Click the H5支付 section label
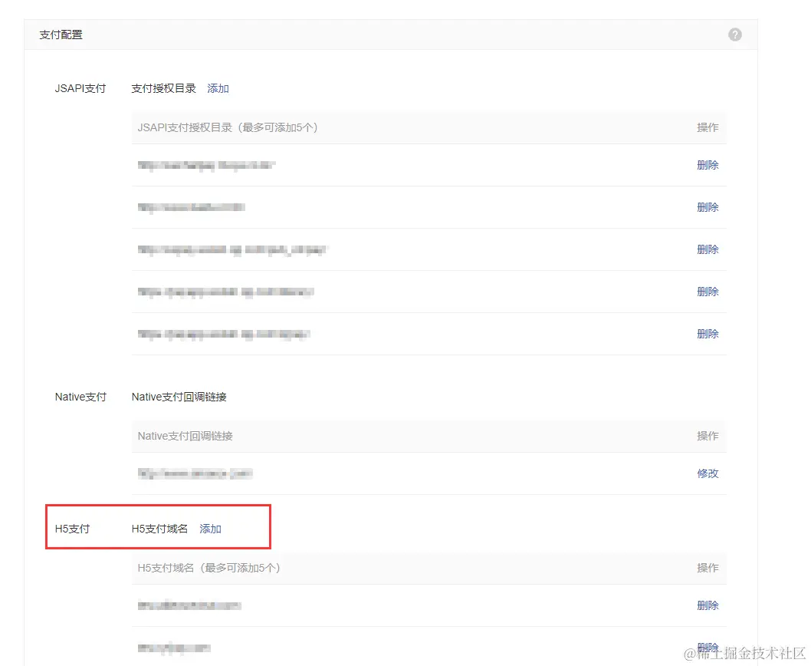 [x=72, y=529]
